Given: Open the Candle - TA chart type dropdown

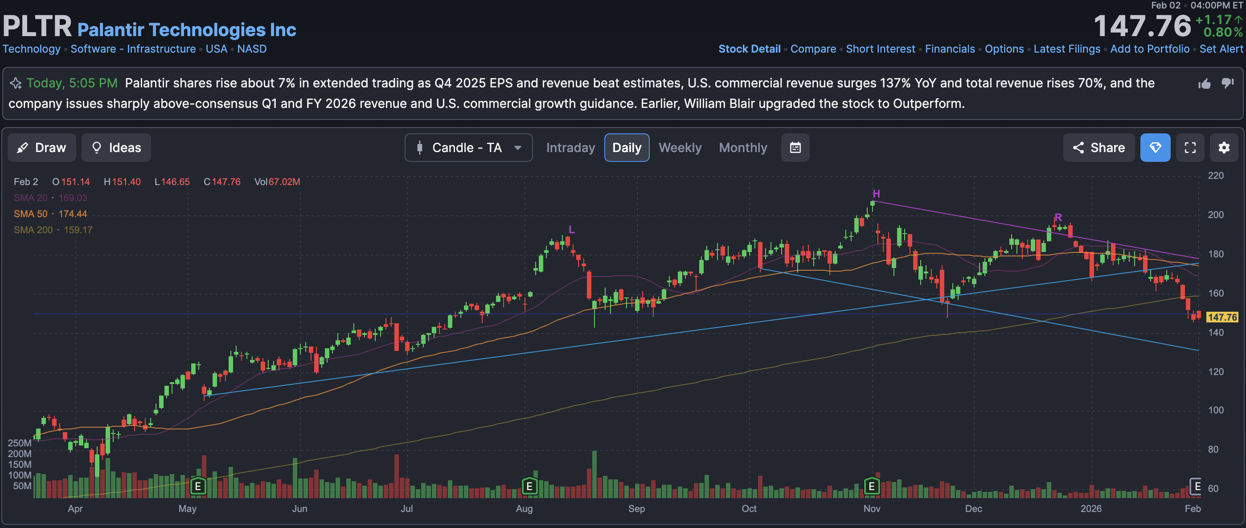Looking at the screenshot, I should point(468,148).
